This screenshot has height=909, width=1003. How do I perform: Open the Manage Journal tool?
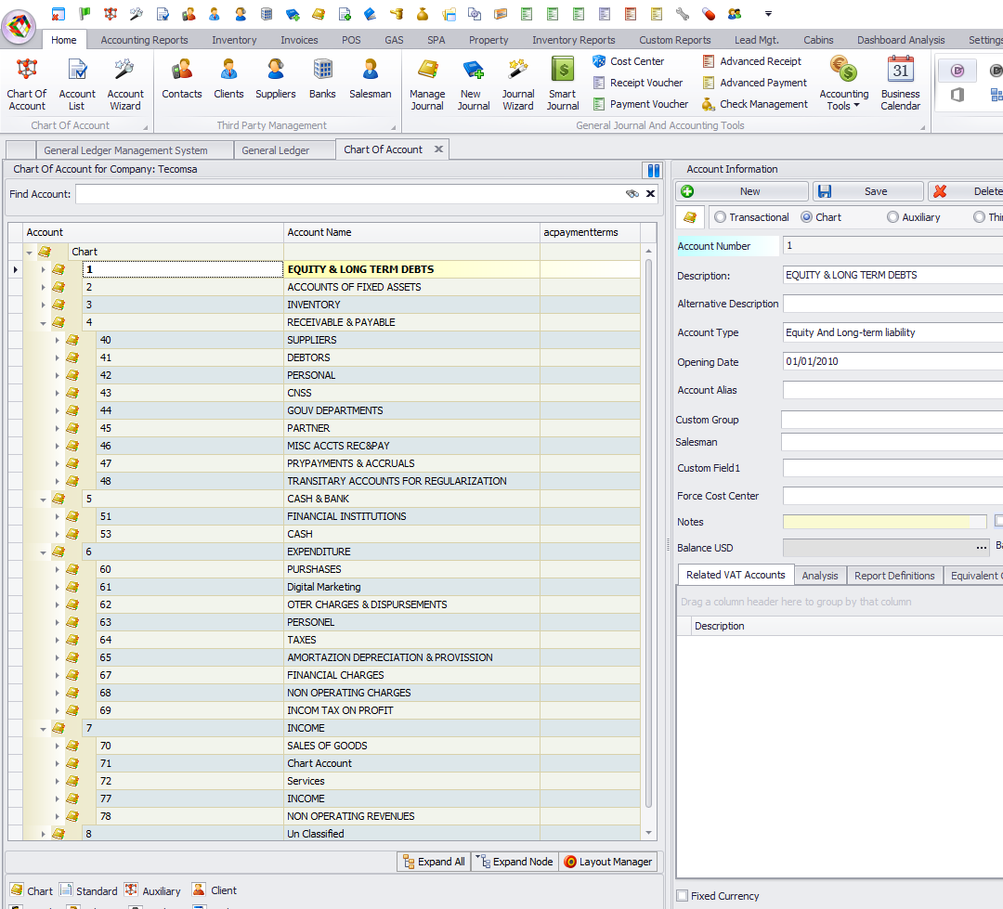tap(427, 82)
